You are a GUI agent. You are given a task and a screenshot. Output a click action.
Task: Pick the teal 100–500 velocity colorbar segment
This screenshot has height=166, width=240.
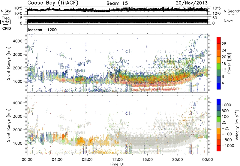pyautogui.click(x=219, y=114)
